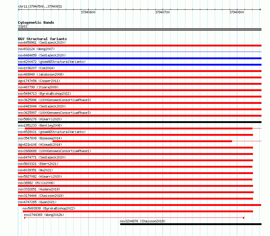This screenshot has width=270, height=236.
Task: Open nsv6464659 (Sedlazeck2020) variant entry
Action: 42,55
